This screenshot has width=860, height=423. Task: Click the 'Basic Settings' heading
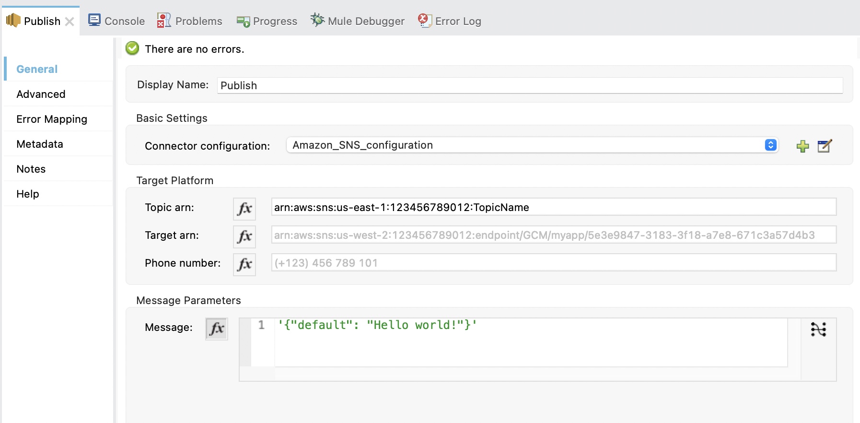coord(172,118)
